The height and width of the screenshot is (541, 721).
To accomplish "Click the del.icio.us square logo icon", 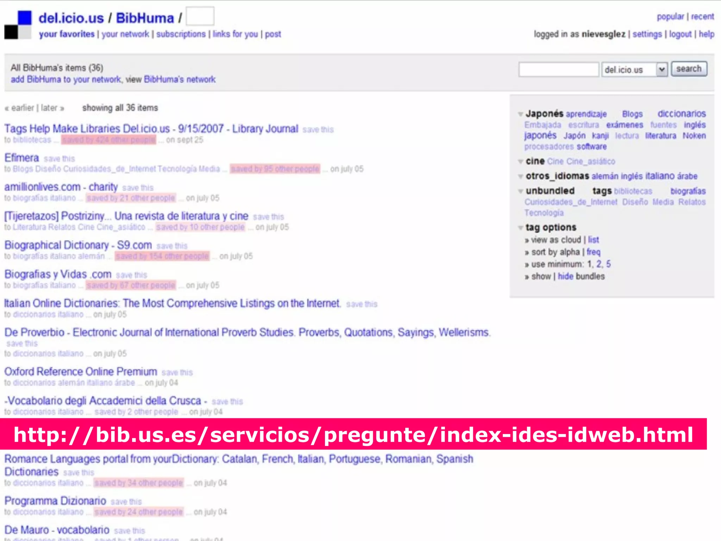I will 18,25.
